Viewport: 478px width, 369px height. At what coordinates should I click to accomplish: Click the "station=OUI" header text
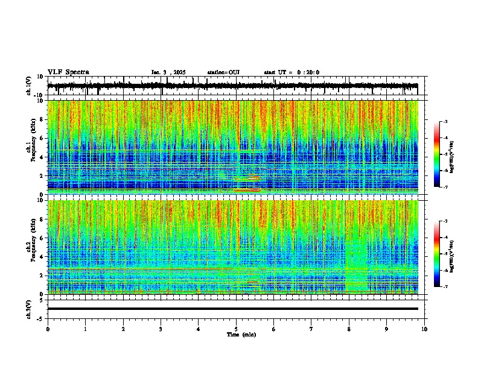[223, 72]
